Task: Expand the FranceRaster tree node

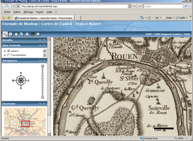Action: point(5,55)
